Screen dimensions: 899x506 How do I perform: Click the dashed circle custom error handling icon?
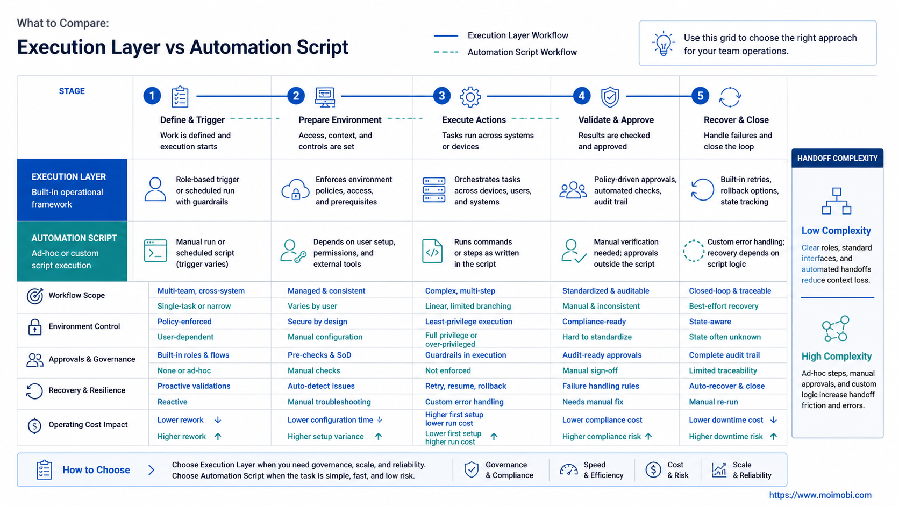[694, 251]
